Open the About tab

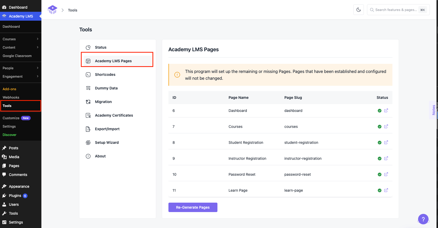(x=117, y=156)
